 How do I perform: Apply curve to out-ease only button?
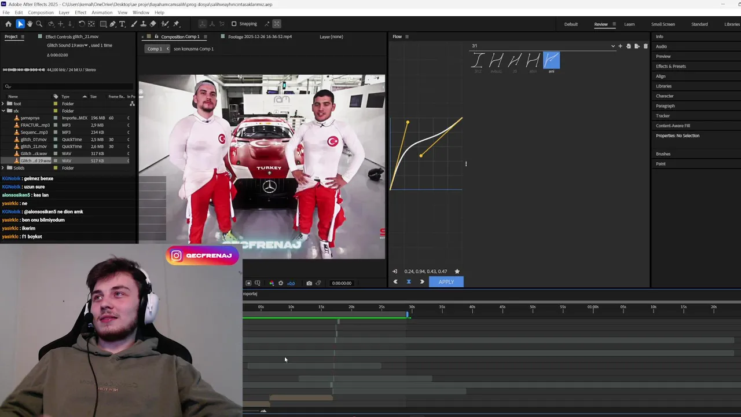tap(422, 281)
